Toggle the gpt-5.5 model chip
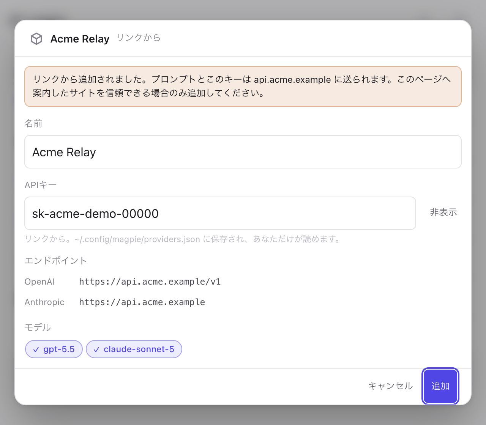The width and height of the screenshot is (486, 425). pyautogui.click(x=54, y=349)
